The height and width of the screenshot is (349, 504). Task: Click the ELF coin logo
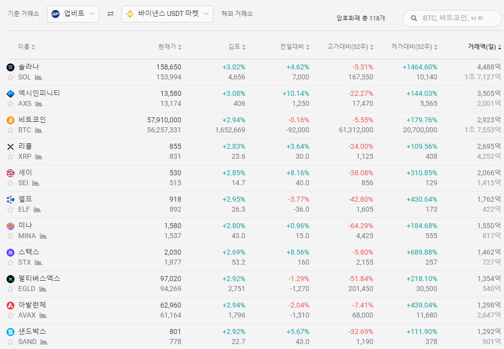click(10, 200)
